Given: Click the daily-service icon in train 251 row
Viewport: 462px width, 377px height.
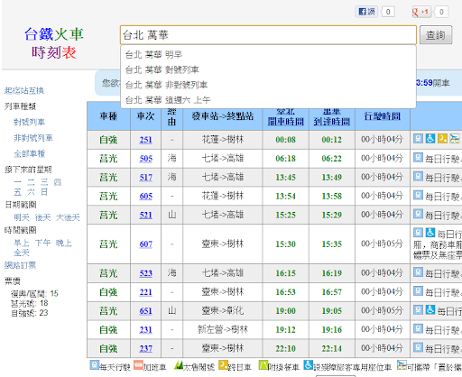Looking at the screenshot, I should 418,139.
